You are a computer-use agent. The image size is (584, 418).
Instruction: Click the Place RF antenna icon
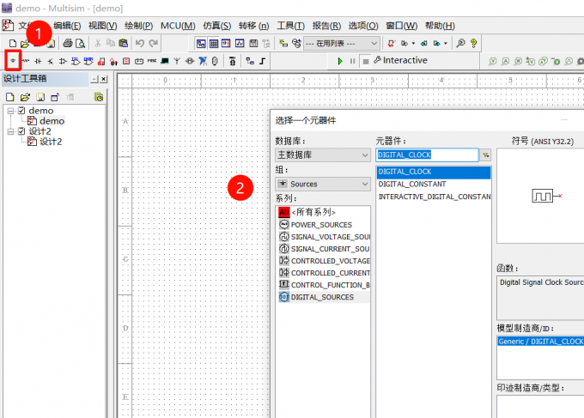tap(177, 61)
